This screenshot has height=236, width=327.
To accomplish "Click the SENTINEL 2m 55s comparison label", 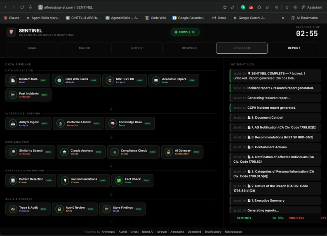I will (260, 218).
